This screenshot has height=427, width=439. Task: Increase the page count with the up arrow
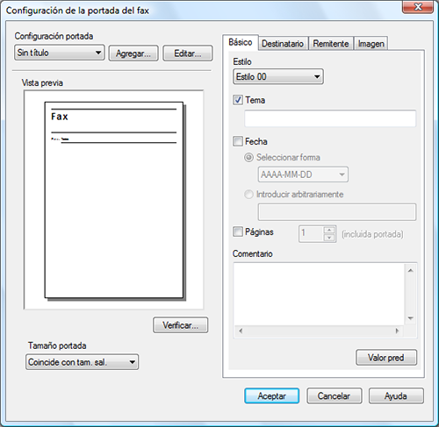point(329,230)
